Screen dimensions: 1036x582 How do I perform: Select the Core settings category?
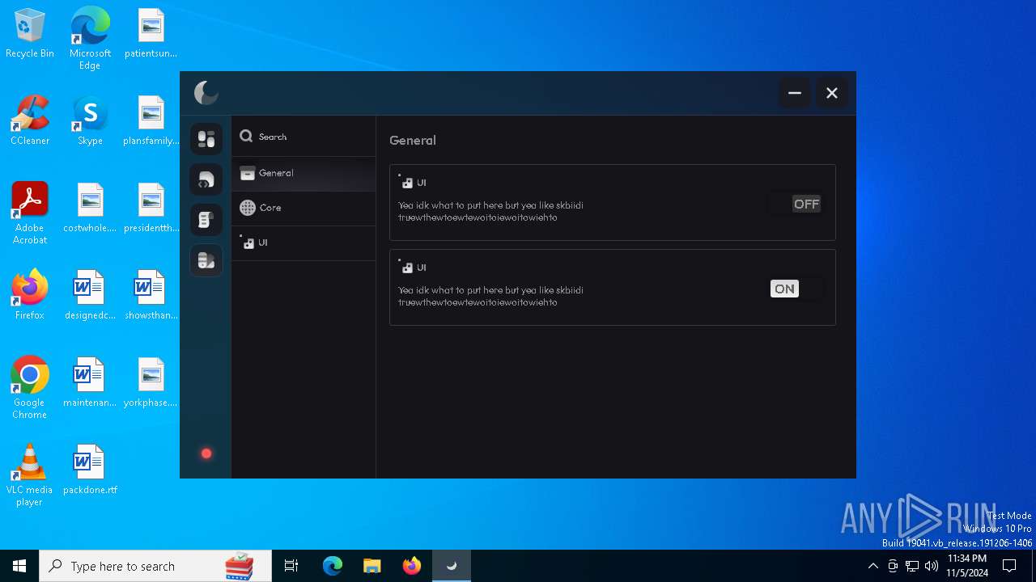click(x=304, y=208)
